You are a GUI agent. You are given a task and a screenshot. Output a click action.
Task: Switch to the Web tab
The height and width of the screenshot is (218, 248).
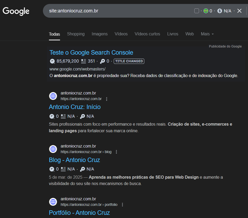point(190,34)
